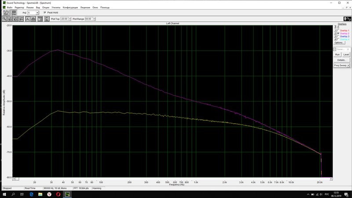Click the РУС language indicator
The width and height of the screenshot is (352, 198).
[327, 194]
